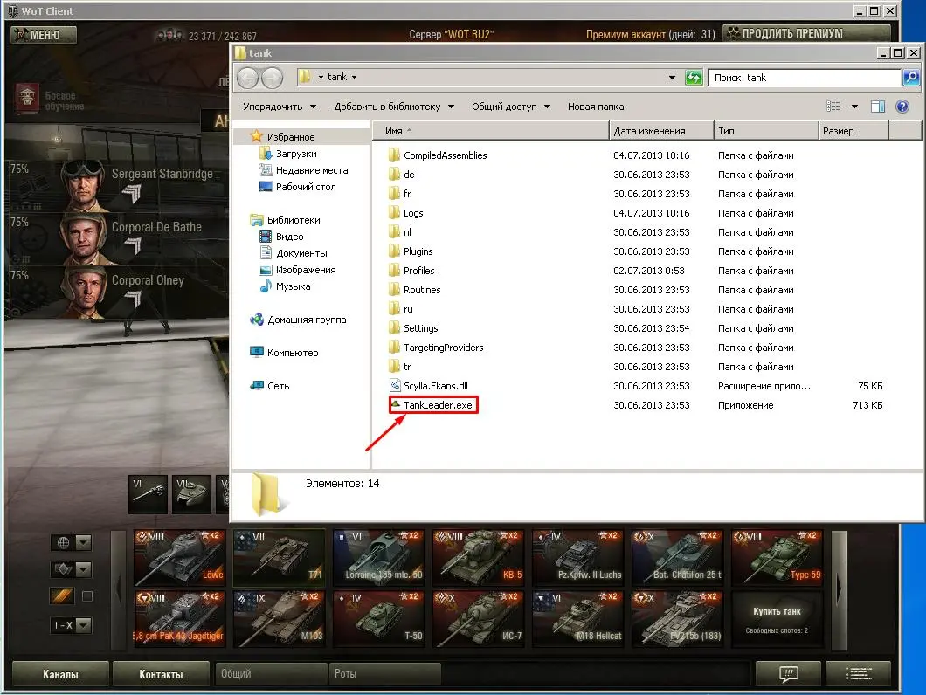Click Купить танк slot
This screenshot has width=926, height=695.
click(x=777, y=619)
